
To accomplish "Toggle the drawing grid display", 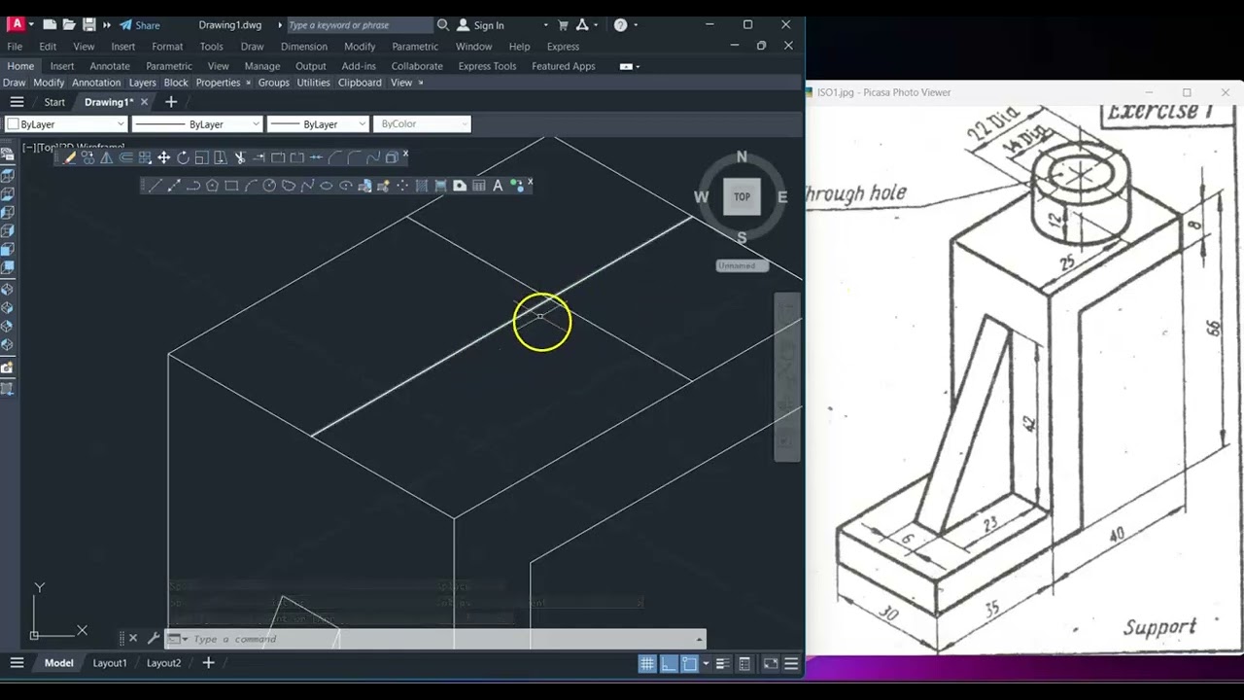I will pos(647,664).
